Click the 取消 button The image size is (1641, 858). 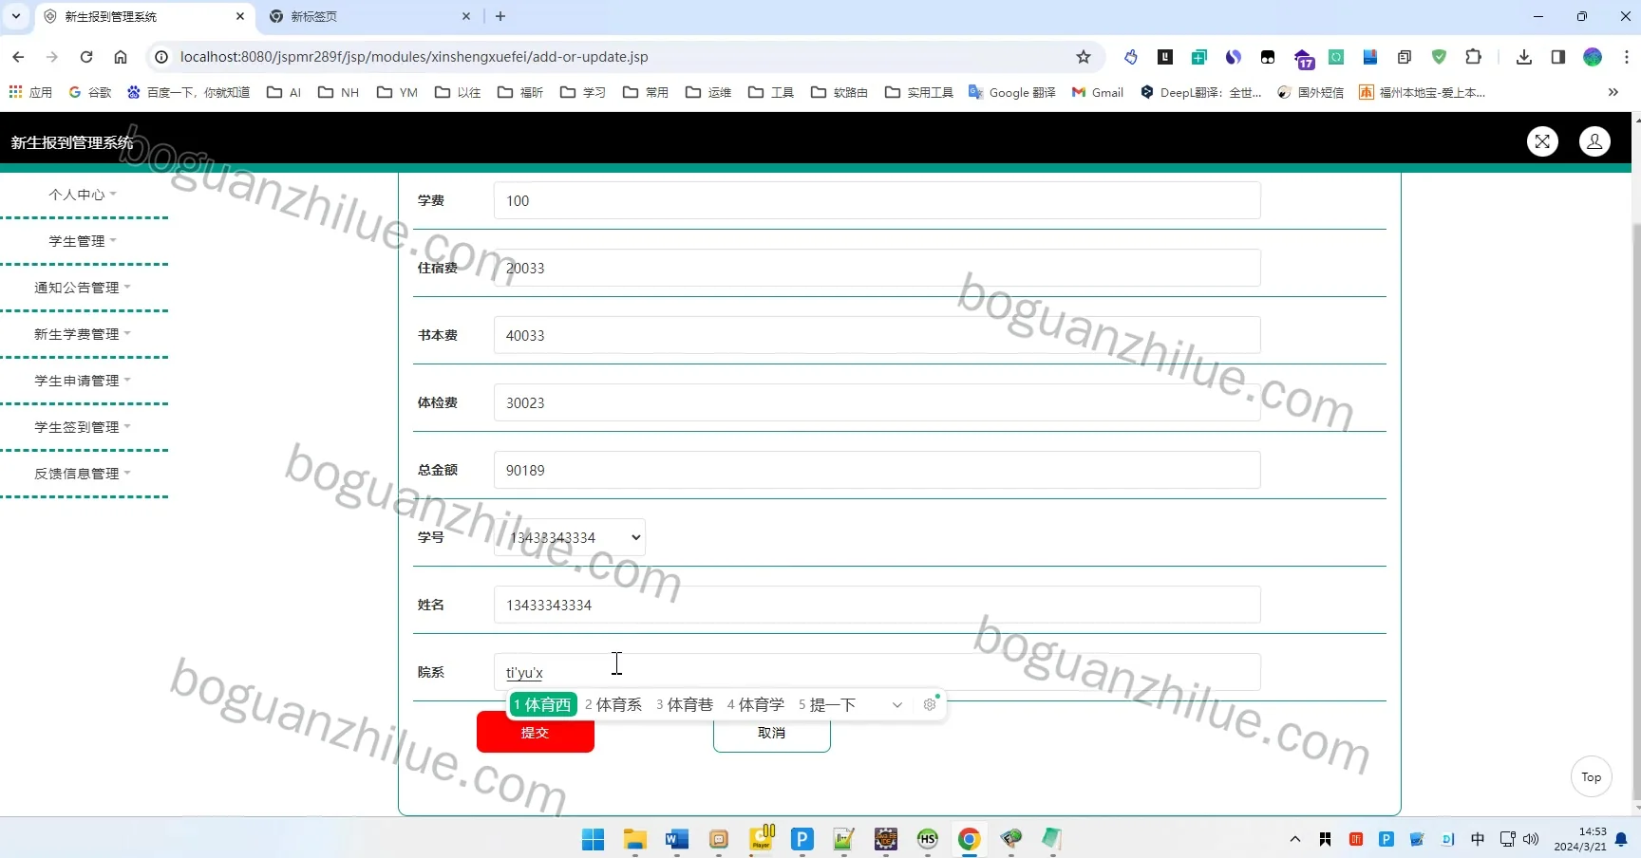click(x=772, y=733)
